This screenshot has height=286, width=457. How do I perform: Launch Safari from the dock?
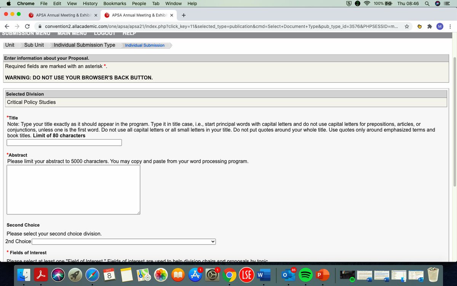(x=92, y=275)
